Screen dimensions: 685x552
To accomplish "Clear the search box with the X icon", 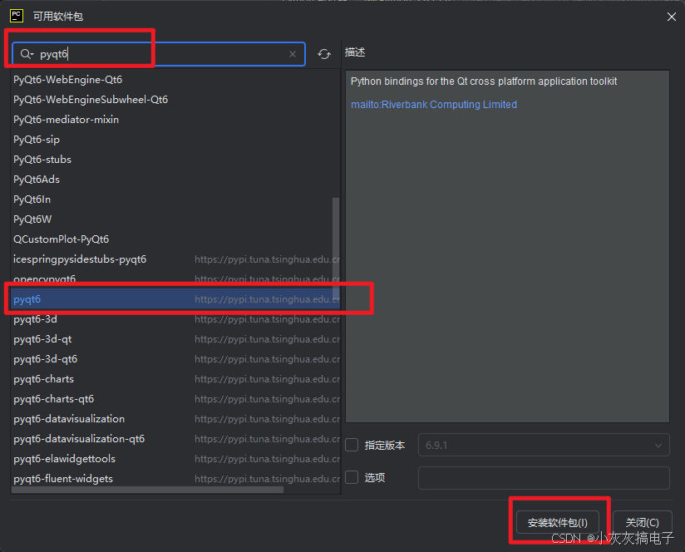I will pyautogui.click(x=293, y=53).
